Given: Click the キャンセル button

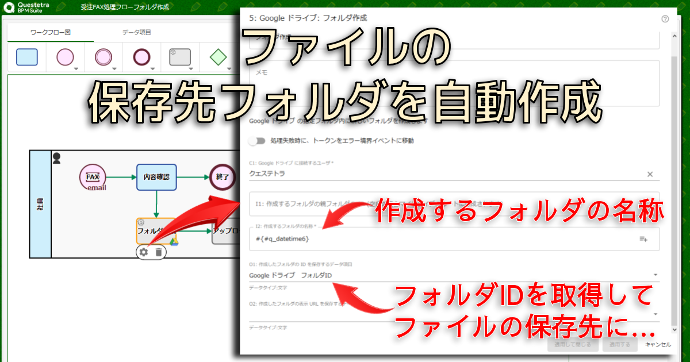Looking at the screenshot, I should pyautogui.click(x=658, y=345).
